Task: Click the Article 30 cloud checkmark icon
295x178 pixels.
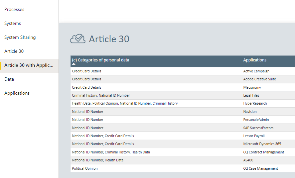Action: 77,39
